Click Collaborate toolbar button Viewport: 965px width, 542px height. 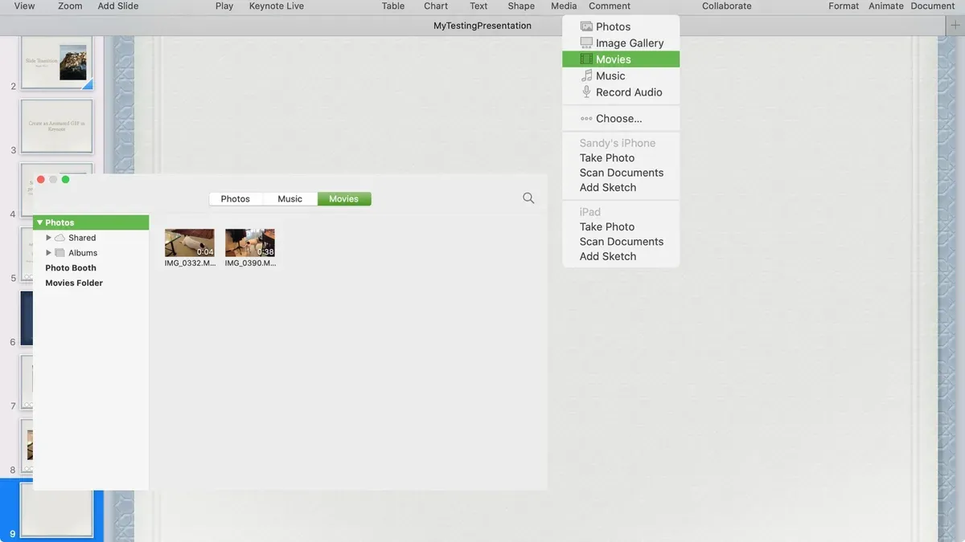727,6
